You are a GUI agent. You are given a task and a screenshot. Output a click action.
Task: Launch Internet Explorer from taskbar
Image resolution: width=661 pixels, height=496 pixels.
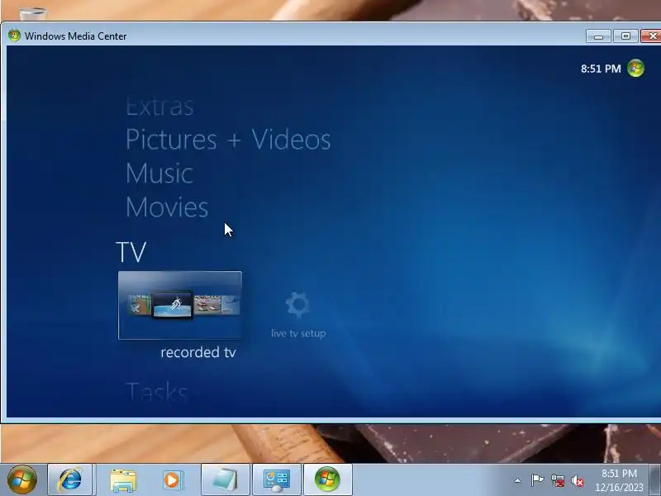70,479
